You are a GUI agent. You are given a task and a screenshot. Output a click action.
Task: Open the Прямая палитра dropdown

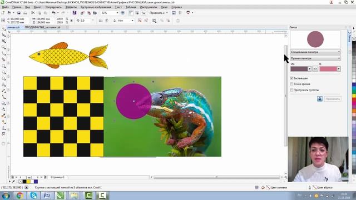[315, 58]
